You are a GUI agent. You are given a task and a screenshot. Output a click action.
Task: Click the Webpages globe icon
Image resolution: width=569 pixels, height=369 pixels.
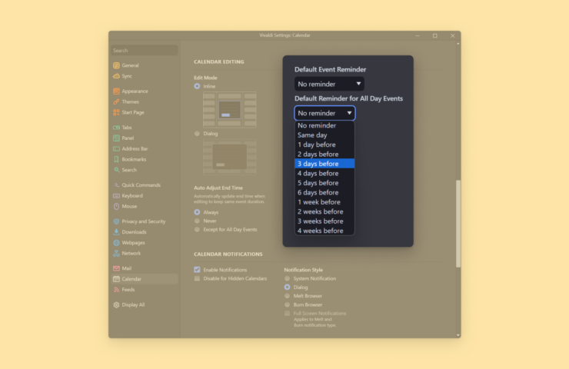coord(116,243)
